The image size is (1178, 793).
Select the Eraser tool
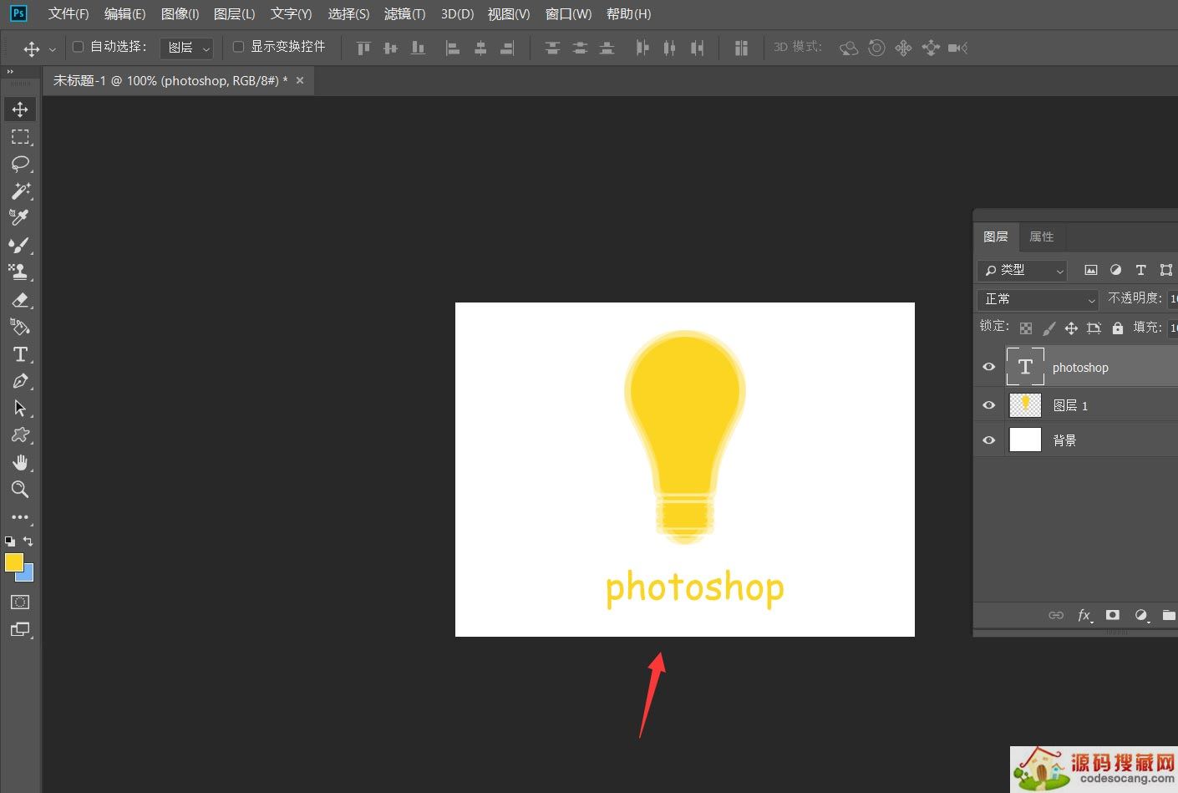click(x=20, y=300)
